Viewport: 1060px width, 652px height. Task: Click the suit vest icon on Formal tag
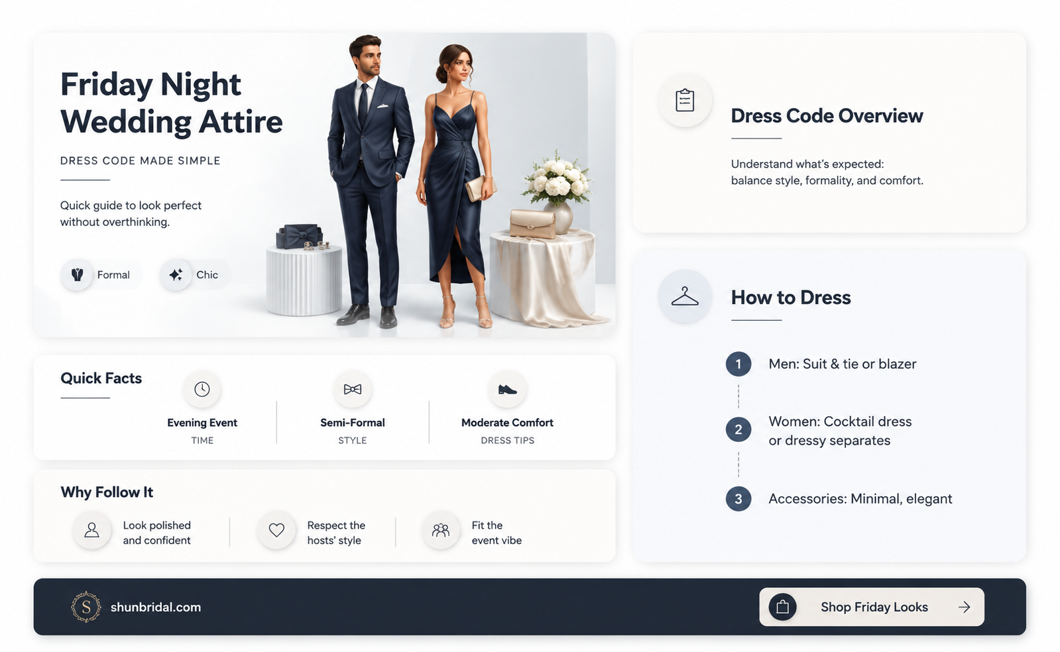pos(78,274)
